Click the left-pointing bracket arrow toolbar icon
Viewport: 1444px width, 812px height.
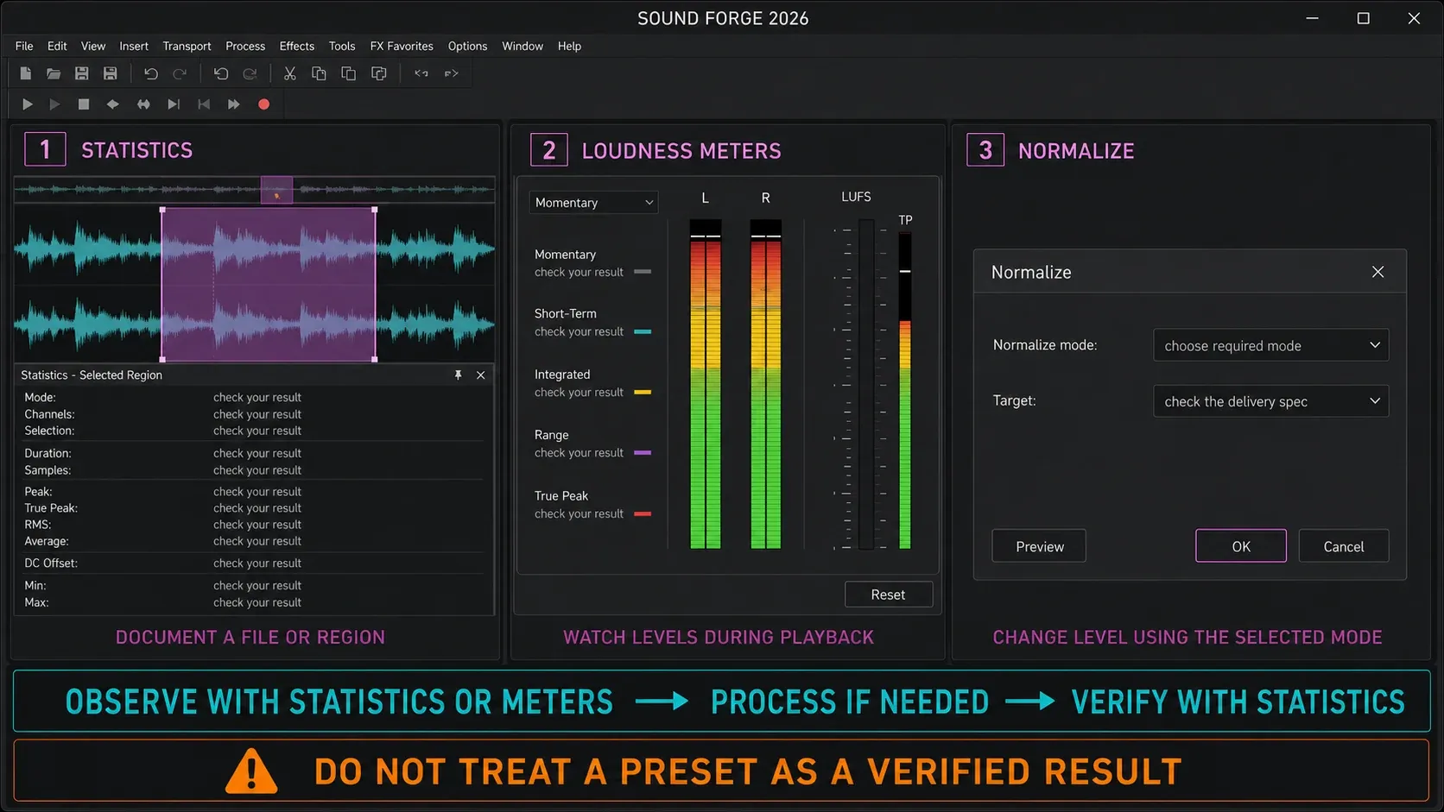[x=421, y=73]
